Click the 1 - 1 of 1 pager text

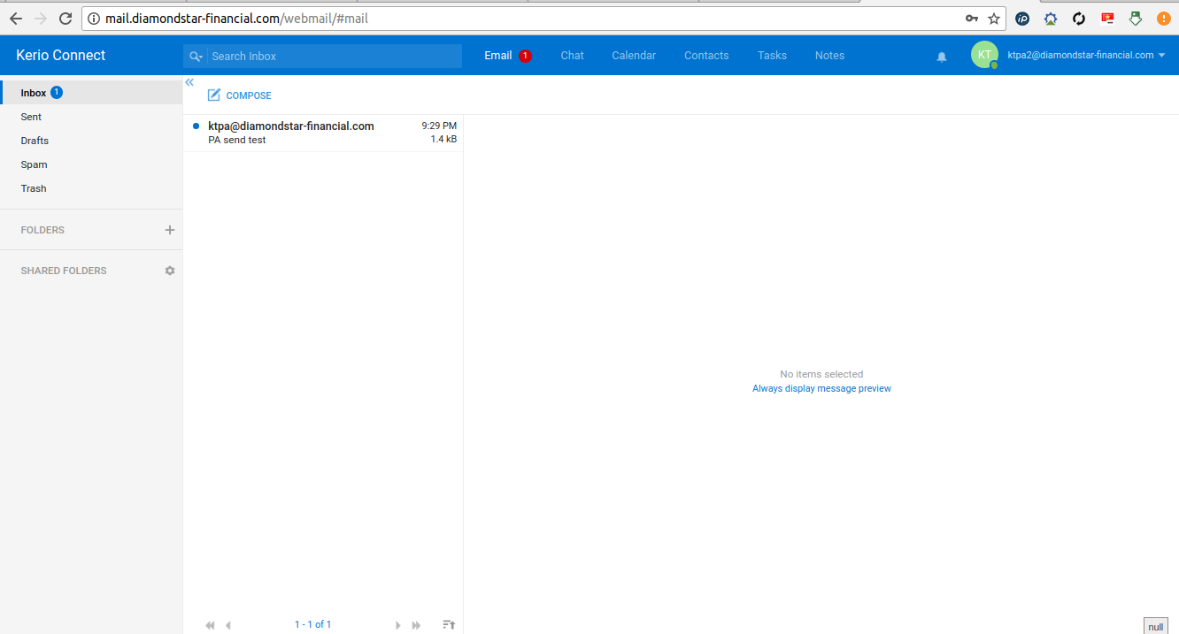[x=312, y=625]
